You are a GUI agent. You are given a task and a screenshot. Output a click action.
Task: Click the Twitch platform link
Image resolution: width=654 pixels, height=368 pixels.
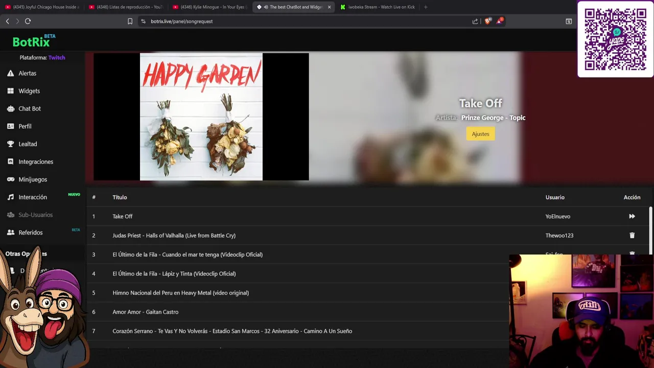click(x=57, y=58)
